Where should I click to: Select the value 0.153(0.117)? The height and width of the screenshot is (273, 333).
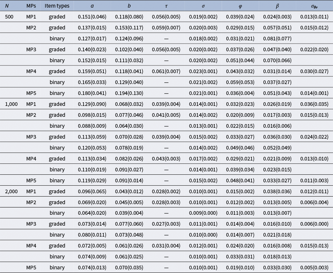pos(129,28)
